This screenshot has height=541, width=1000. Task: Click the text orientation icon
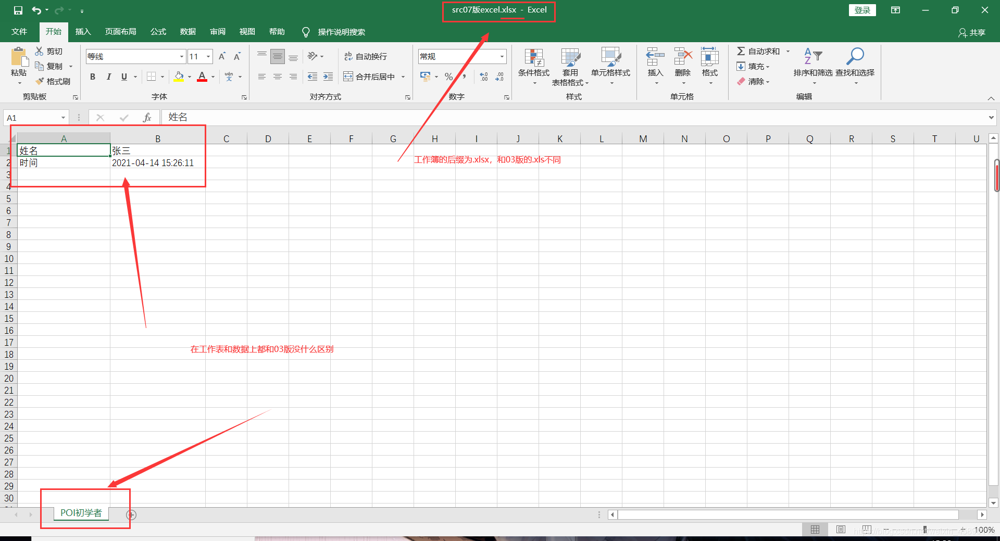(312, 56)
